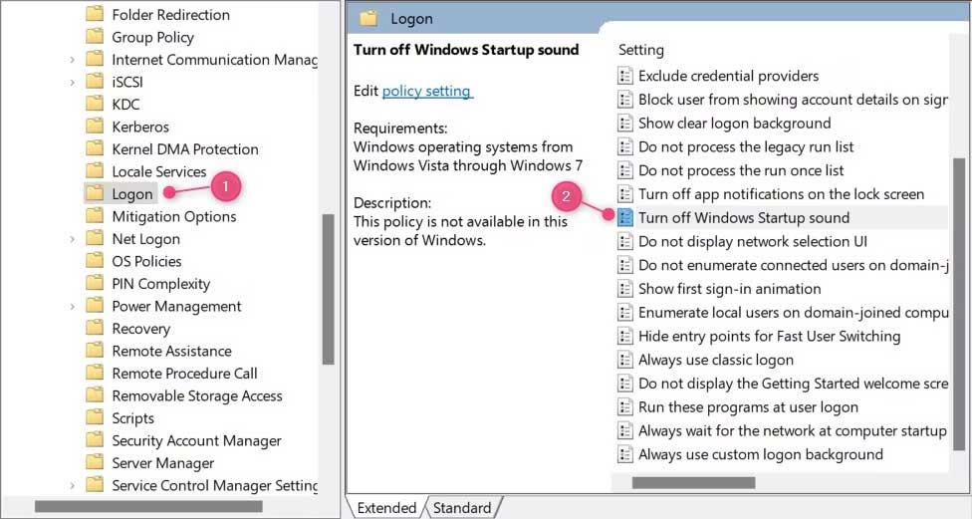Click the Logon folder icon in tree
The image size is (972, 519).
[x=95, y=194]
